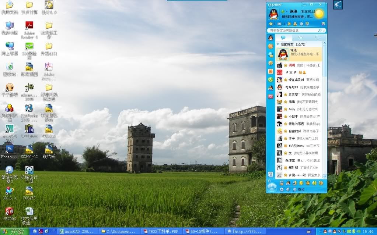Click the 查找 find contacts button
This screenshot has height=235, width=377.
(x=299, y=189)
